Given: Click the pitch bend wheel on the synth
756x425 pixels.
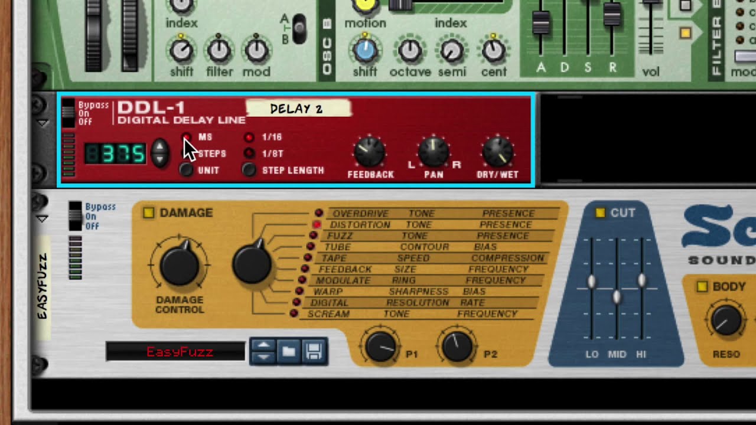Looking at the screenshot, I should [93, 34].
